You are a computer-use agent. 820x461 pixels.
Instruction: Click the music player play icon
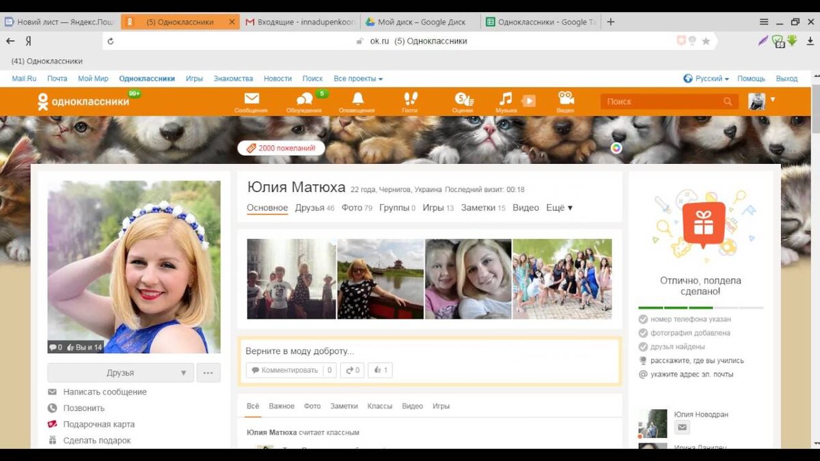pos(528,101)
